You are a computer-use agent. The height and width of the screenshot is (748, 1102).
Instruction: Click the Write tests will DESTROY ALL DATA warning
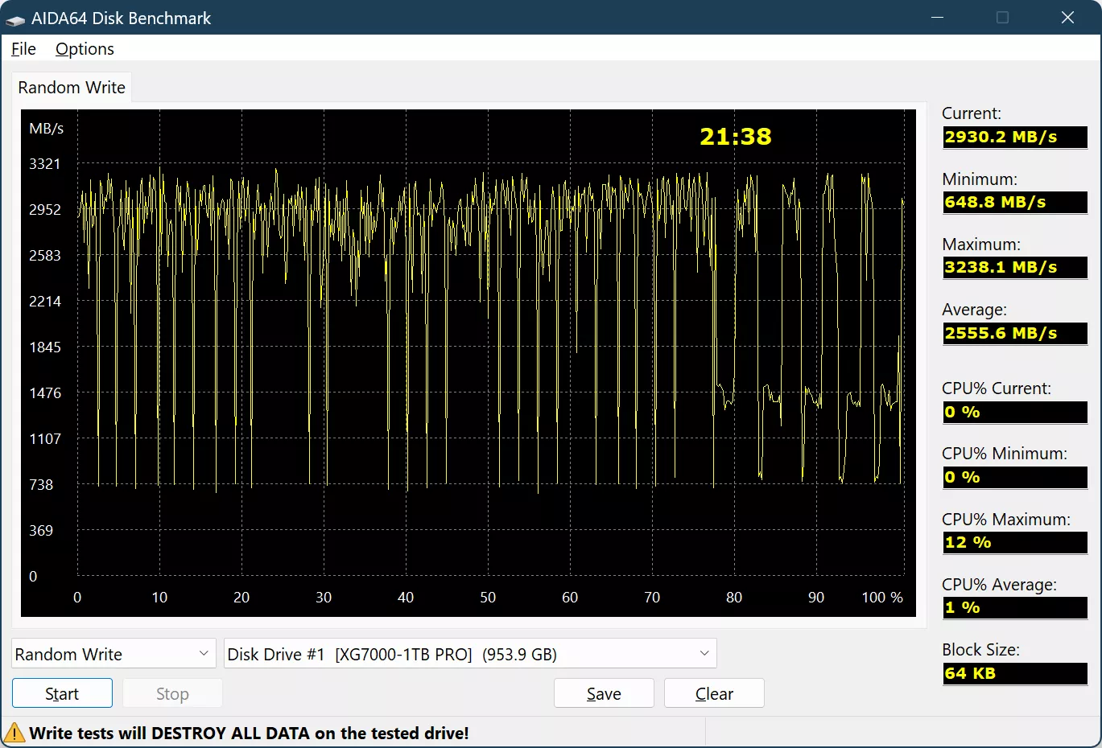pos(249,734)
